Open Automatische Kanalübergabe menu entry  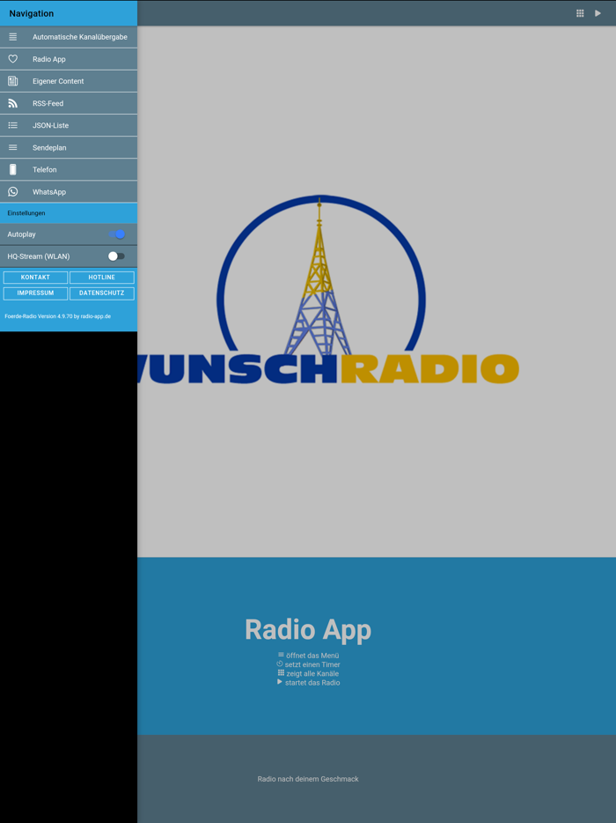pos(69,37)
